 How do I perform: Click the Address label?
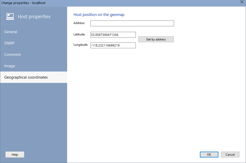pos(79,23)
